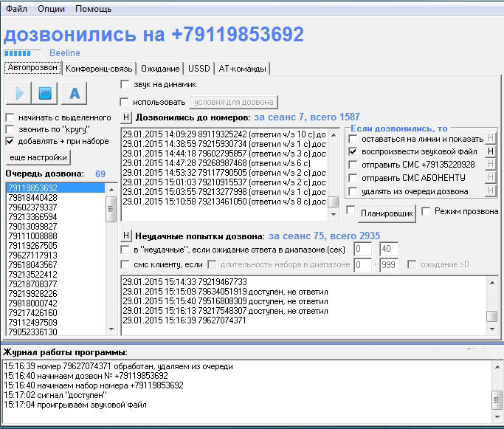Open the Планировщик button
The width and height of the screenshot is (504, 429).
(x=386, y=213)
